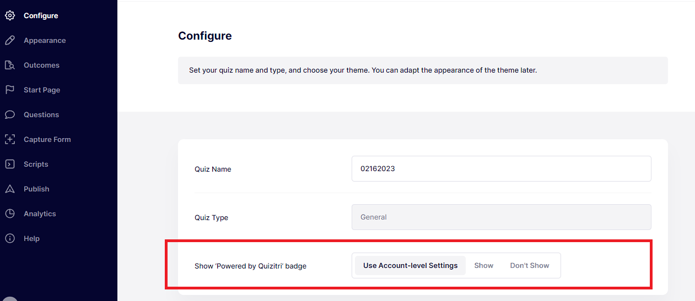This screenshot has height=301, width=695.
Task: Click the Start Page flag icon
Action: [x=9, y=90]
